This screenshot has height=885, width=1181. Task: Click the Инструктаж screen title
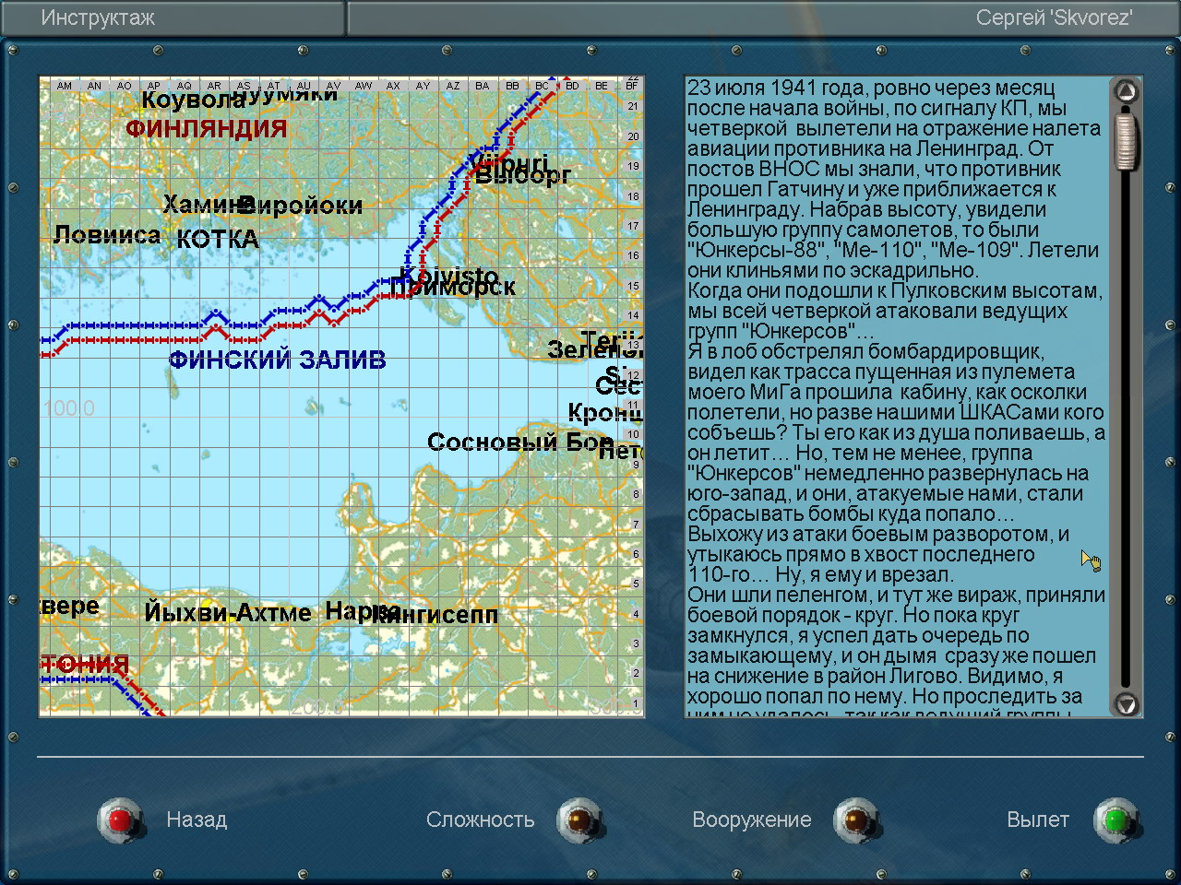pyautogui.click(x=98, y=18)
